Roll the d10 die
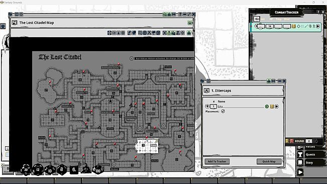This screenshot has height=184, width=327. pyautogui.click(x=50, y=170)
